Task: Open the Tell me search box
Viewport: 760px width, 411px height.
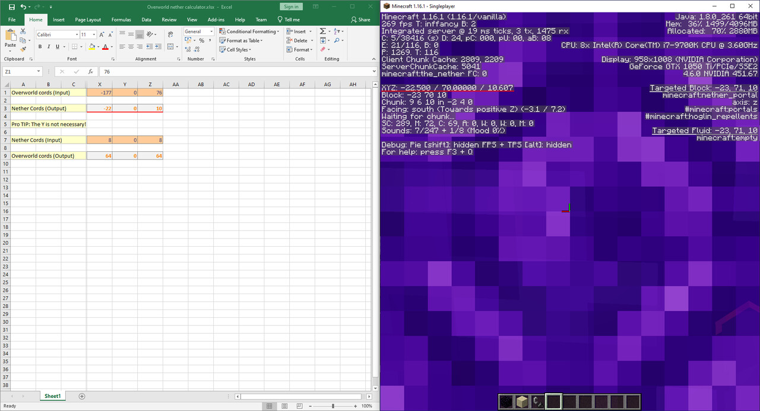Action: pos(289,20)
